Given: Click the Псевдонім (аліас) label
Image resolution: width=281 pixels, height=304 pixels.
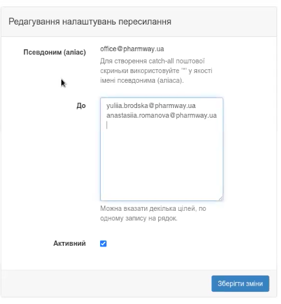Looking at the screenshot, I should (55, 52).
